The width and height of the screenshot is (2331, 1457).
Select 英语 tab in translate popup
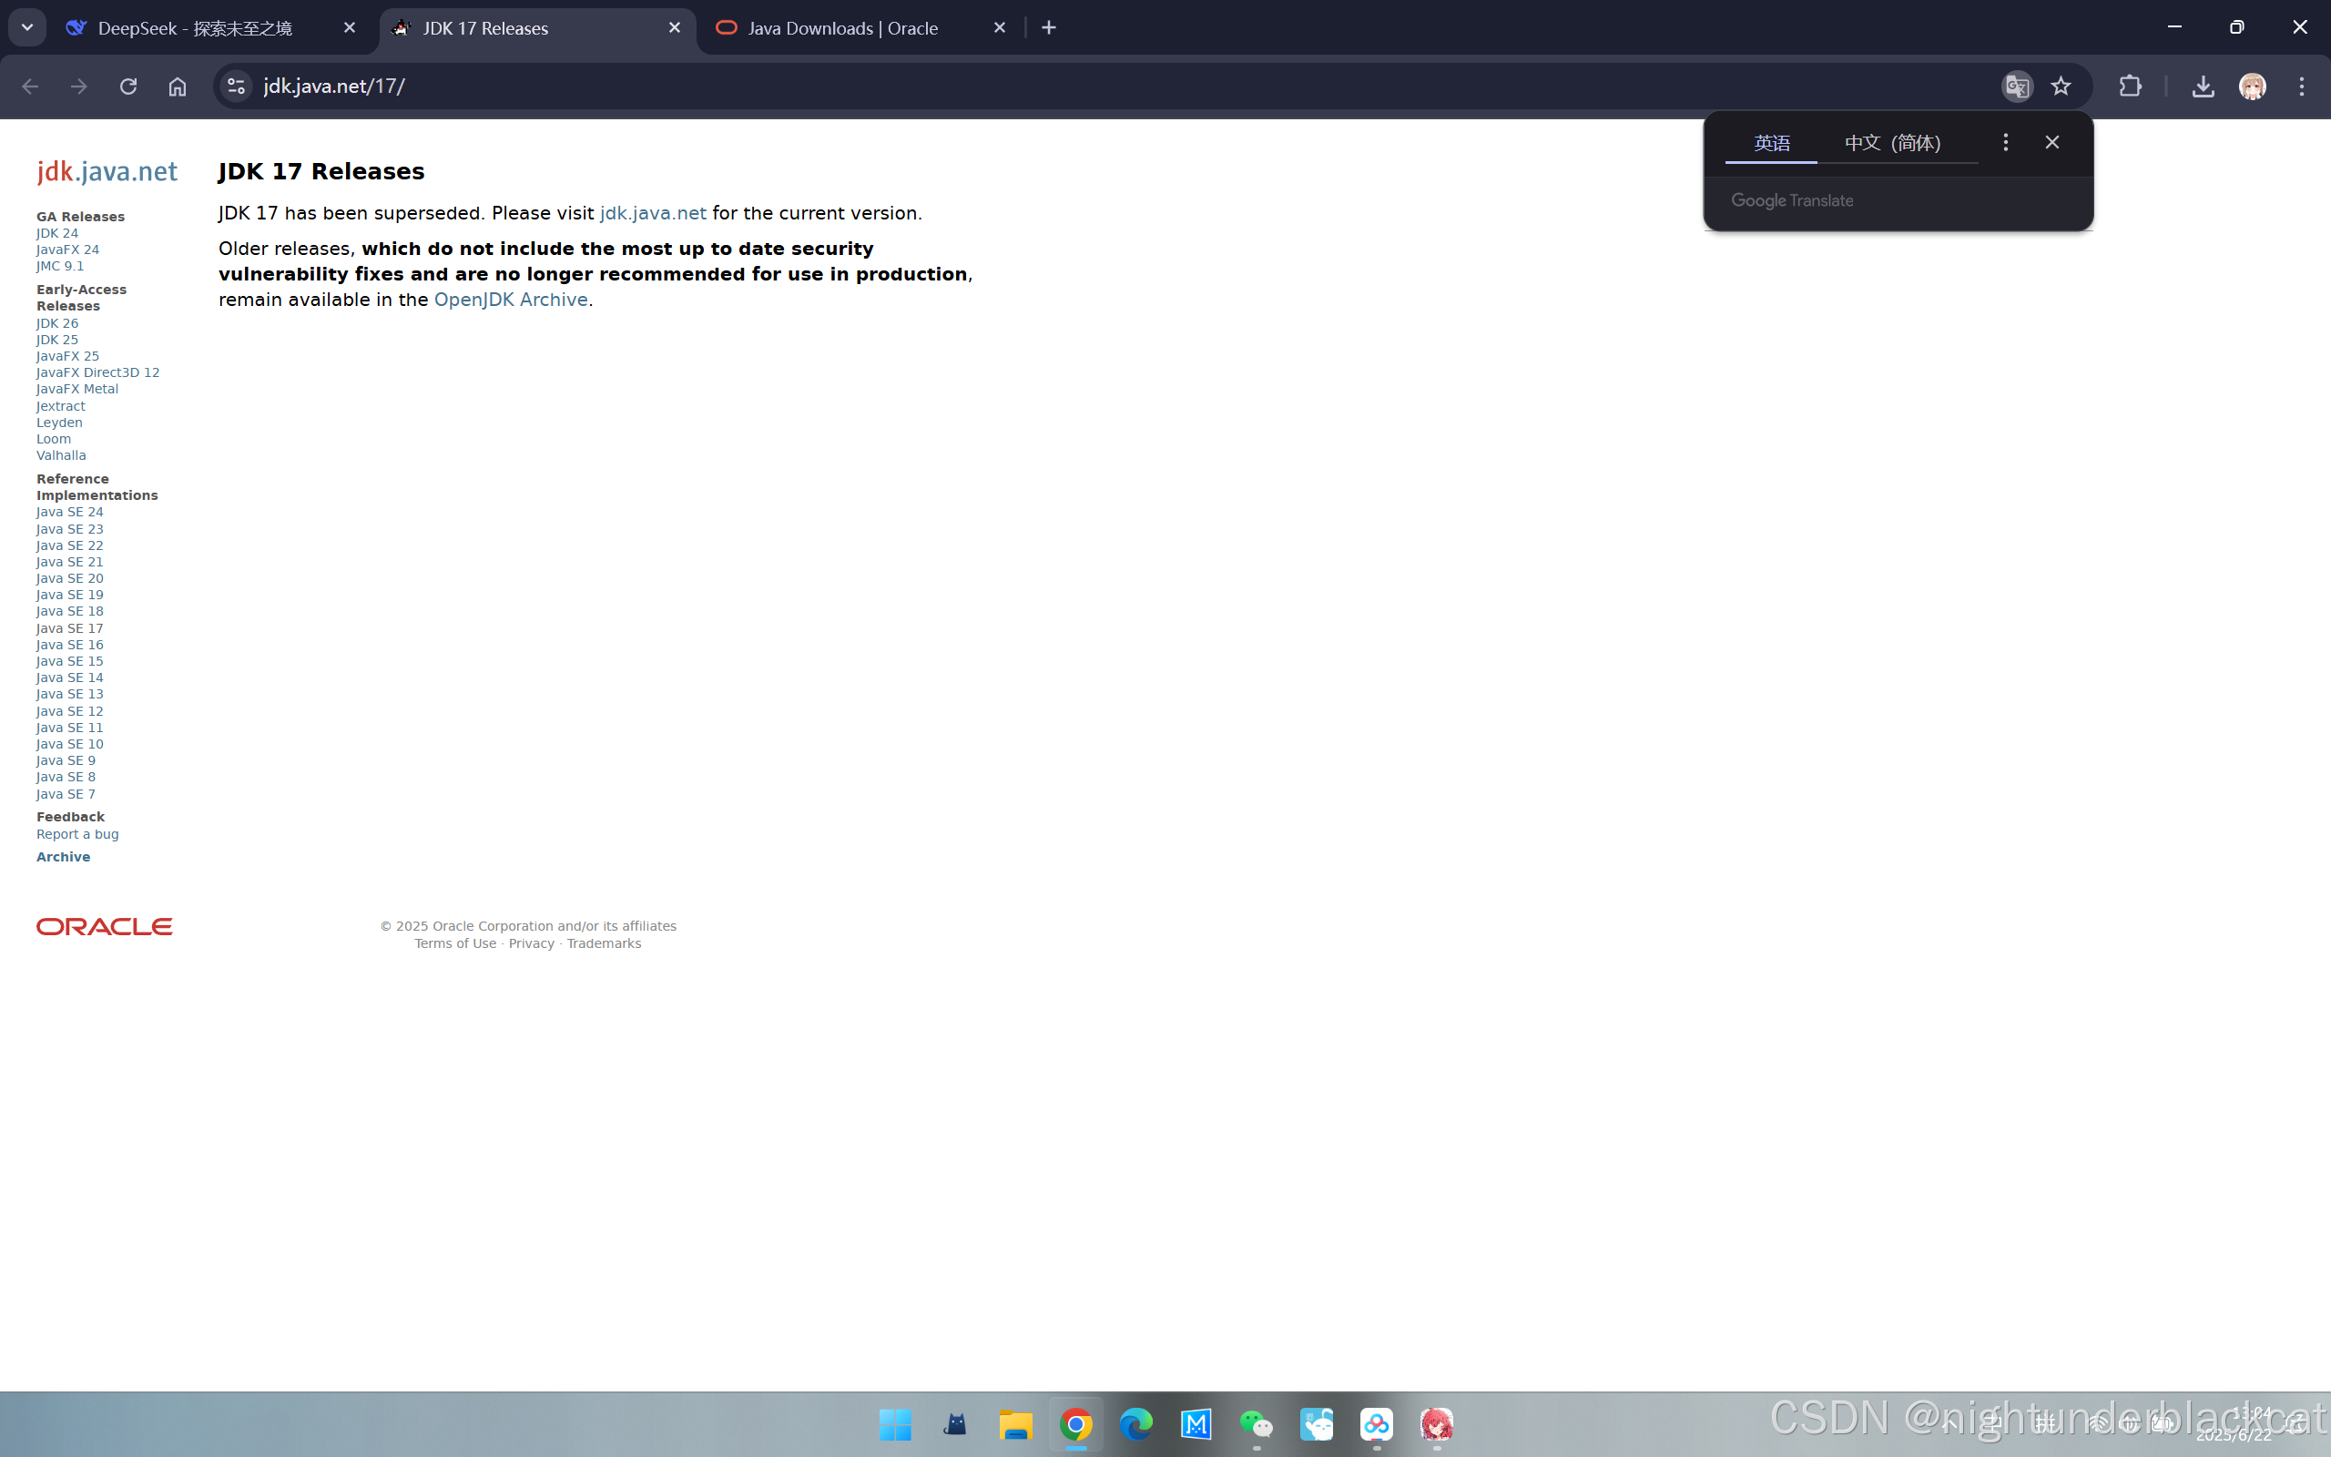tap(1771, 143)
